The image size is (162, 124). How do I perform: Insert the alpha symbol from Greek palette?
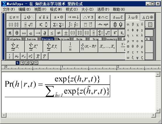coord(128,25)
